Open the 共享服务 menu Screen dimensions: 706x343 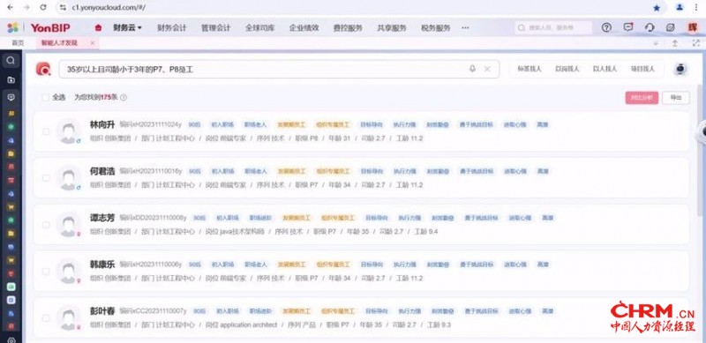(x=392, y=28)
